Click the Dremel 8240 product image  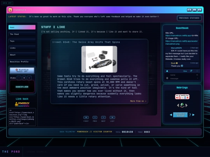(x=99, y=59)
